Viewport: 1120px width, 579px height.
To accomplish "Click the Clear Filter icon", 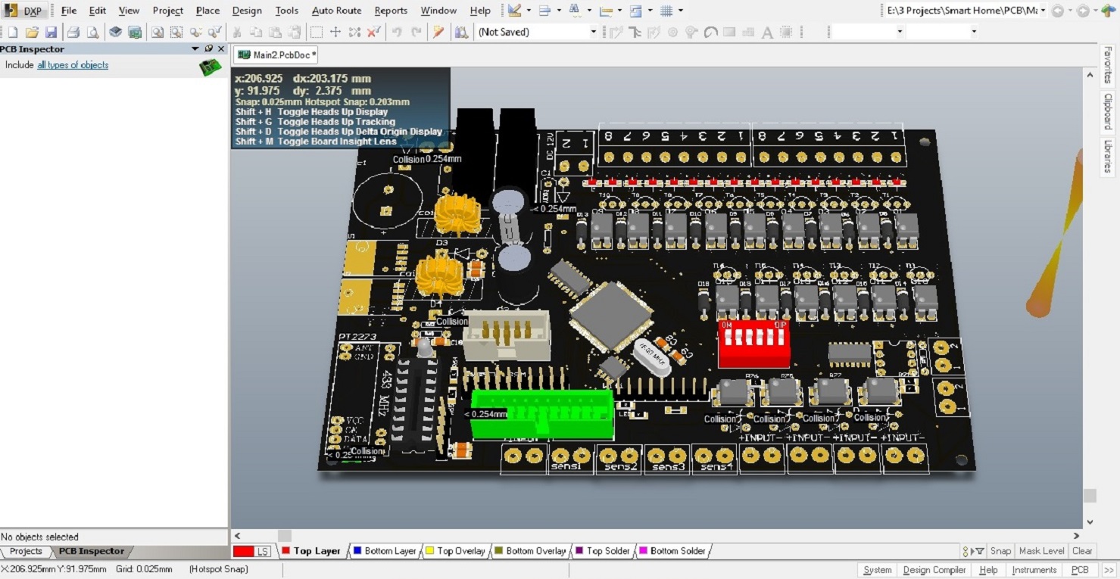I will pos(373,32).
